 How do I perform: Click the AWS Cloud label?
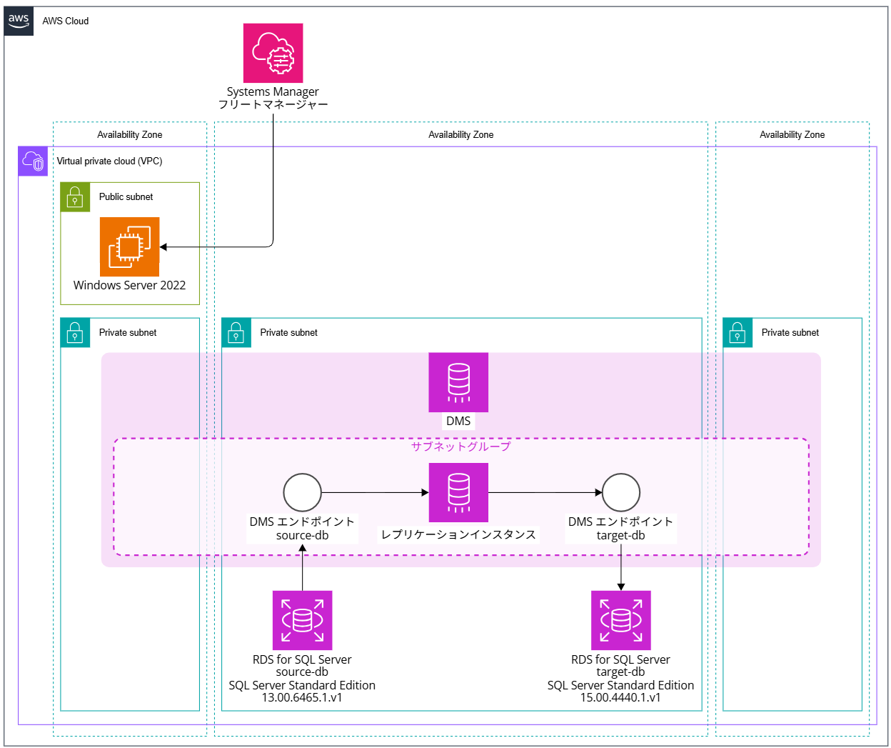[x=66, y=21]
